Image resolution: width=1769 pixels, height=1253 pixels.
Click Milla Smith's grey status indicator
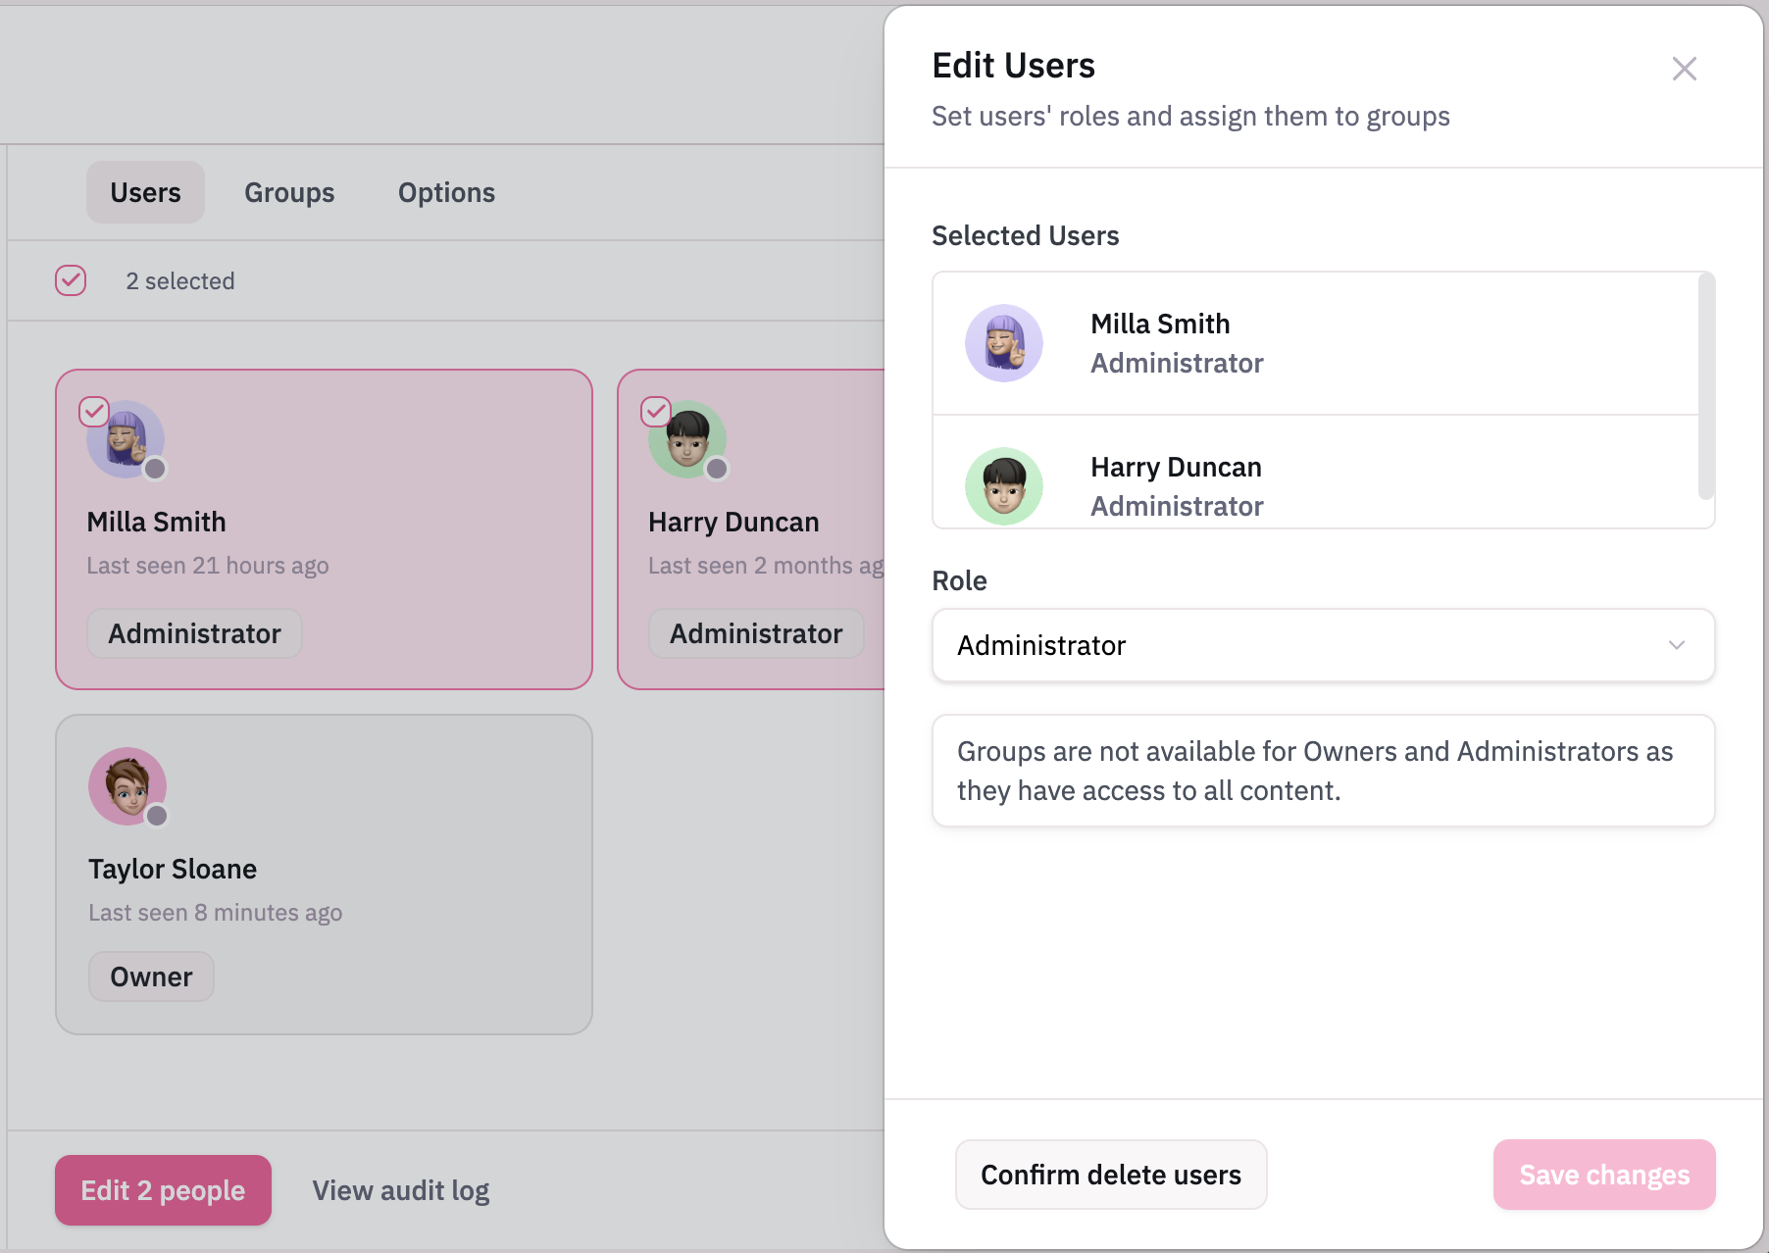[x=155, y=469]
